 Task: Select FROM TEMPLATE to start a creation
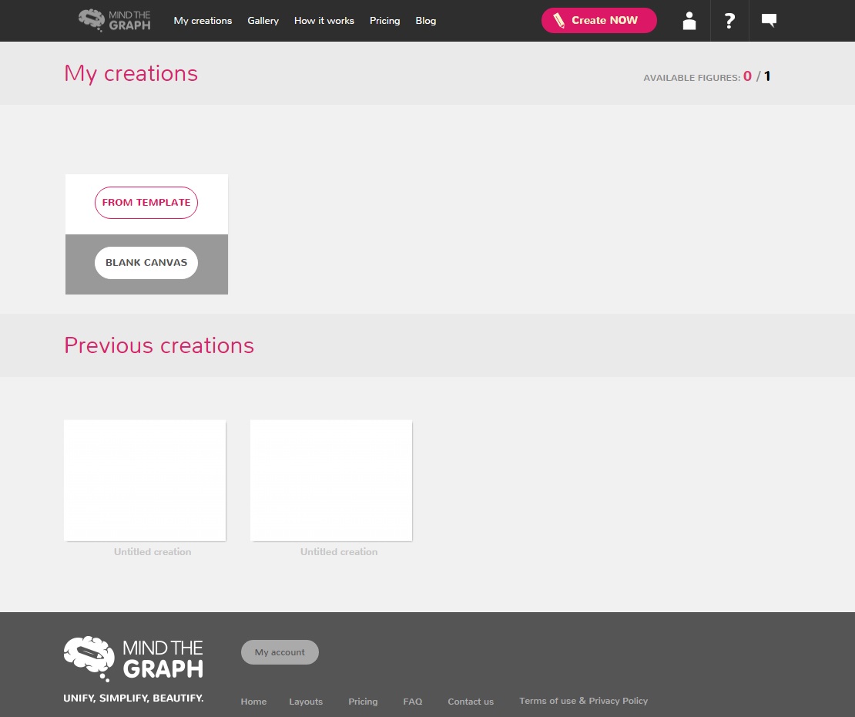tap(146, 202)
